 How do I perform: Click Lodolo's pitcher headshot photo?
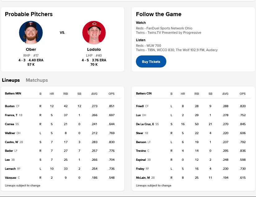(94, 33)
